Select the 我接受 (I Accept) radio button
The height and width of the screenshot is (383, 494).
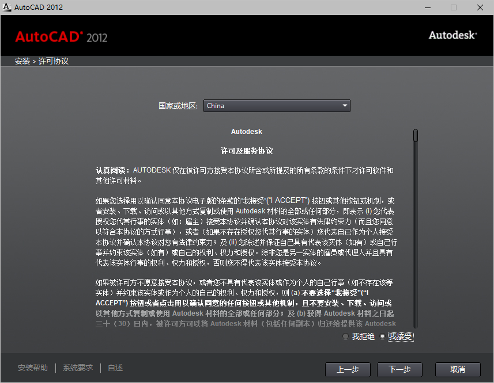(x=383, y=336)
